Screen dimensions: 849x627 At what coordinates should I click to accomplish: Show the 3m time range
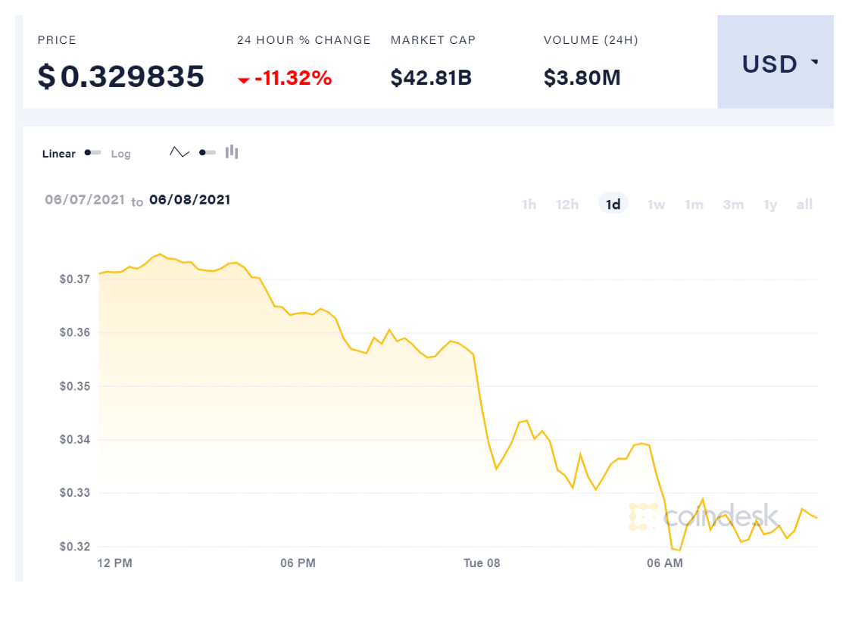coord(733,204)
